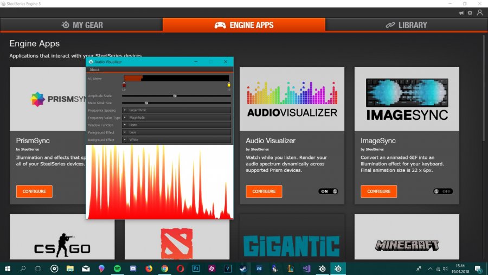488x275 pixels.
Task: Click the 'Audio Visualizer' card title text
Action: point(271,140)
